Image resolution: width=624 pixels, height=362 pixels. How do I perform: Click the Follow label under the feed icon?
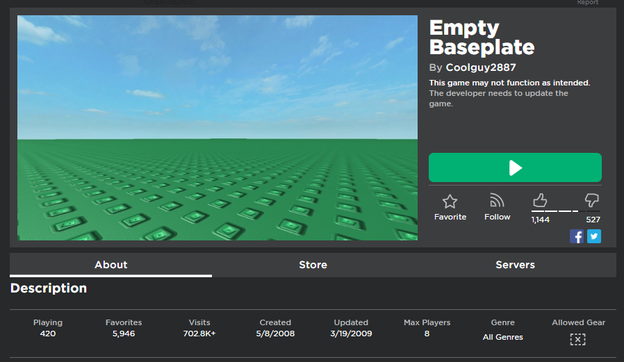(497, 217)
